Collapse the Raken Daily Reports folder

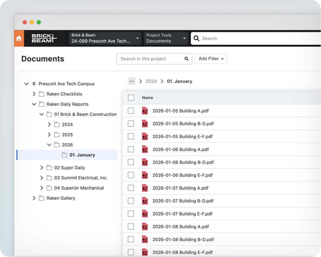tap(34, 104)
